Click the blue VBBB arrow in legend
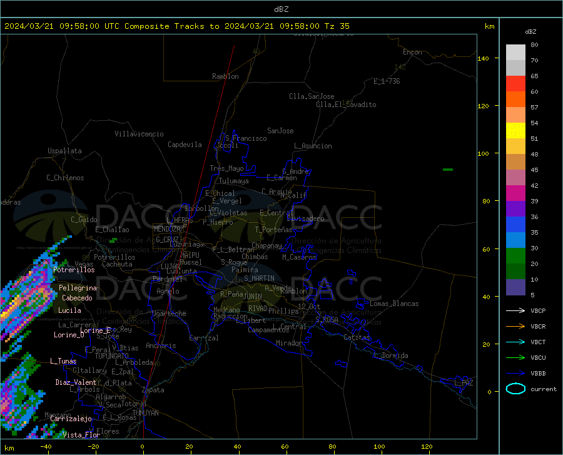This screenshot has height=455, width=563. [515, 373]
